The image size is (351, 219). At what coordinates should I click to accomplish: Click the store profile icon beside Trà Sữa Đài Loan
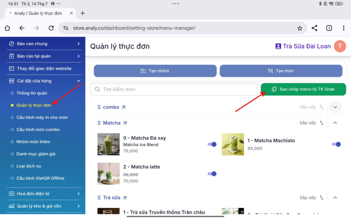pyautogui.click(x=278, y=46)
